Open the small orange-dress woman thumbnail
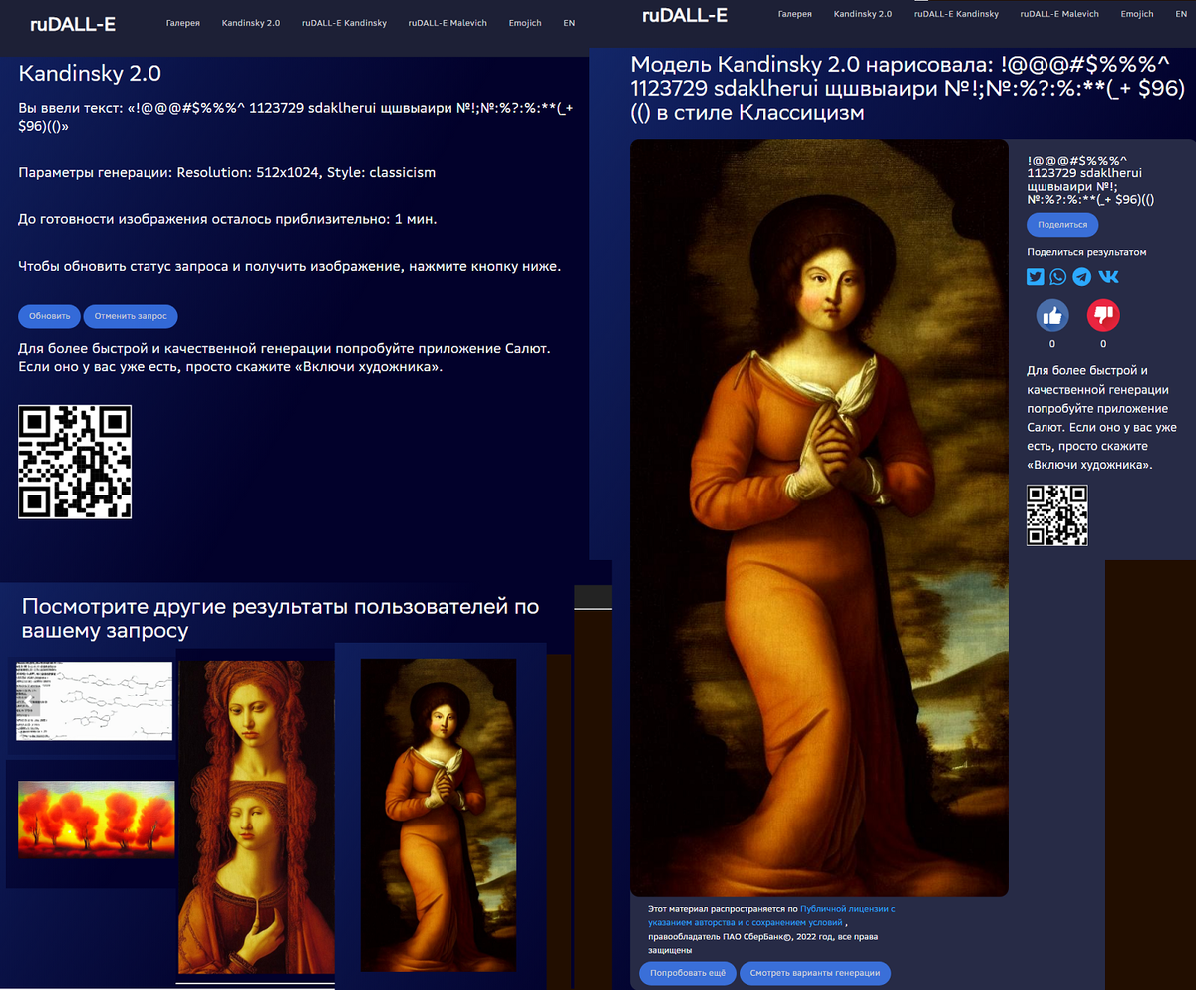The width and height of the screenshot is (1196, 990). tap(439, 815)
